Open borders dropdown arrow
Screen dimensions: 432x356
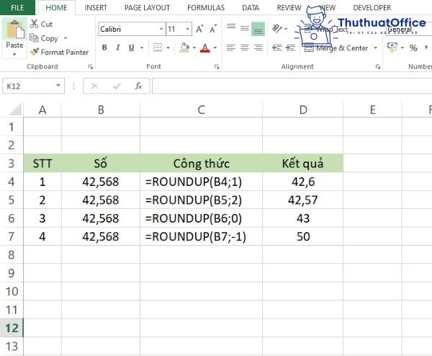[168, 48]
